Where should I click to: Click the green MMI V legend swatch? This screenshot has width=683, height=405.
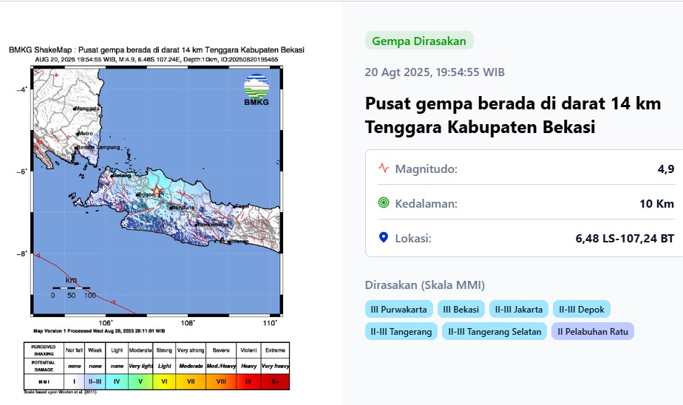click(x=140, y=381)
